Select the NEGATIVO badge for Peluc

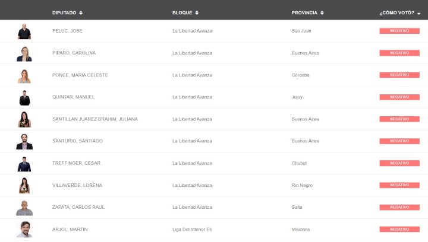click(399, 31)
